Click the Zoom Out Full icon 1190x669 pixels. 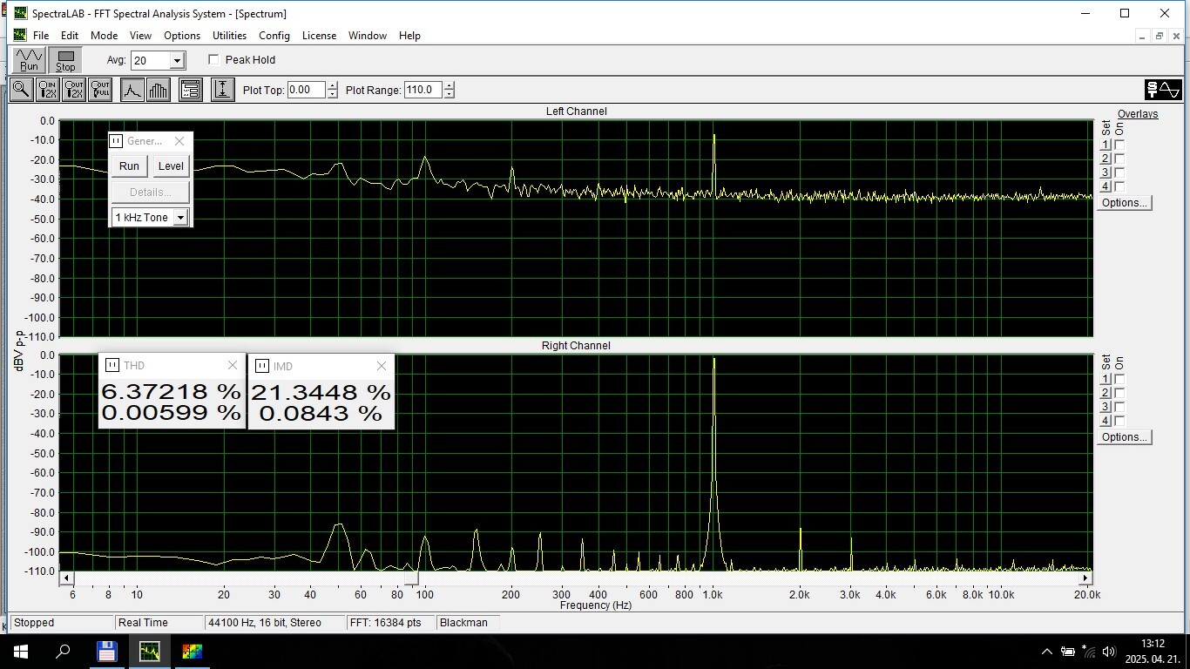tap(100, 89)
